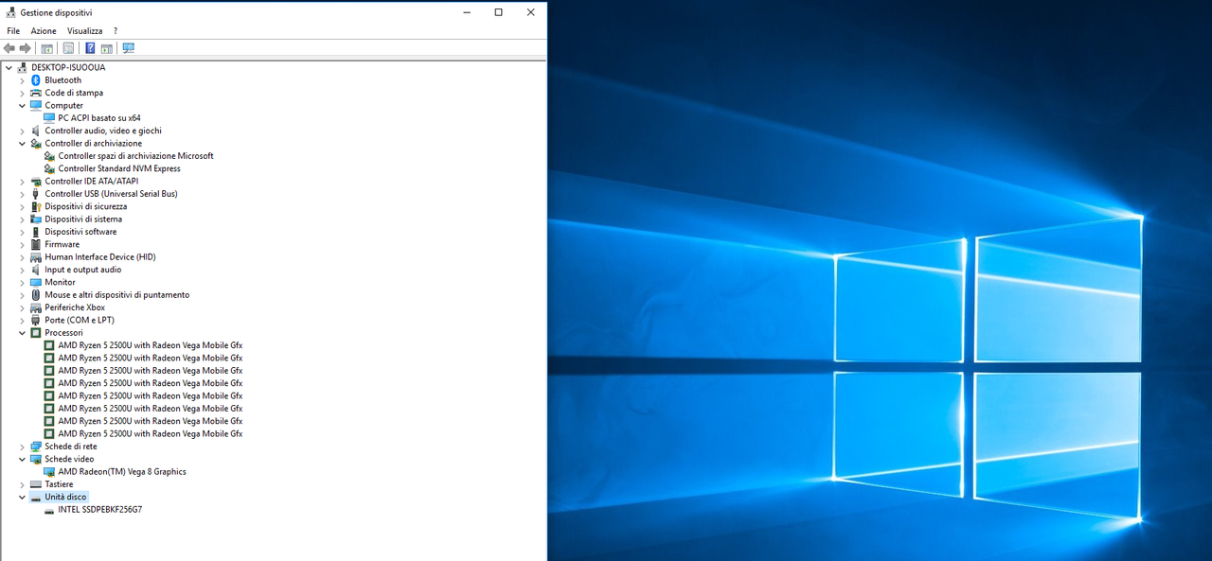Collapse the DESKTOP-ISUOOUA root node
Viewport: 1212px width, 561px height.
coord(9,67)
